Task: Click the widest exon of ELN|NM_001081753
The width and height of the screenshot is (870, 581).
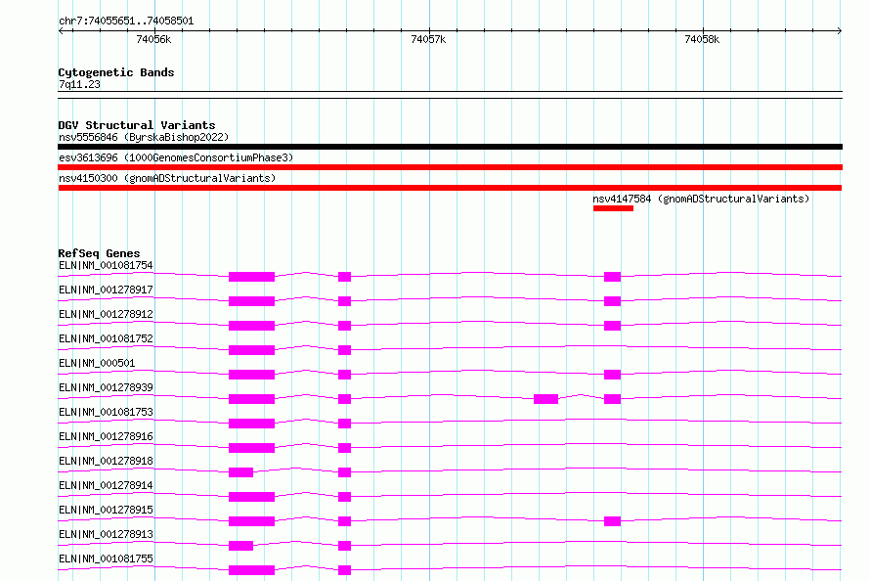Action: pyautogui.click(x=251, y=424)
